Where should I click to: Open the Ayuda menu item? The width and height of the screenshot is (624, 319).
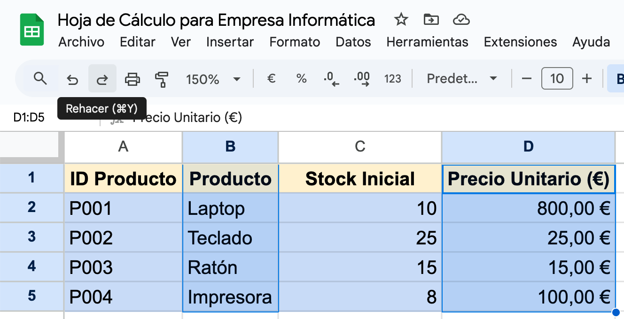point(591,42)
